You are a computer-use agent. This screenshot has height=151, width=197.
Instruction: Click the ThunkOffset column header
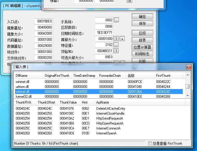47,102
